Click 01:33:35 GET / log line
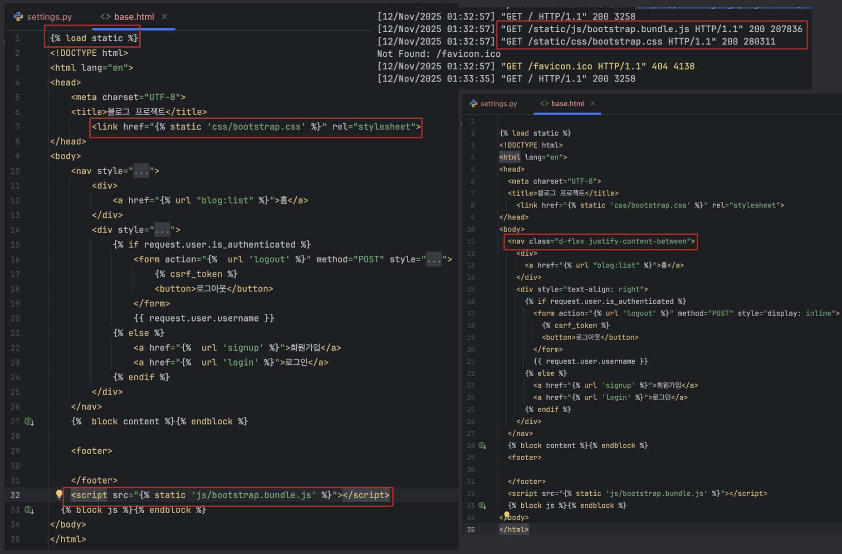Screen dimensions: 842x554 506,79
